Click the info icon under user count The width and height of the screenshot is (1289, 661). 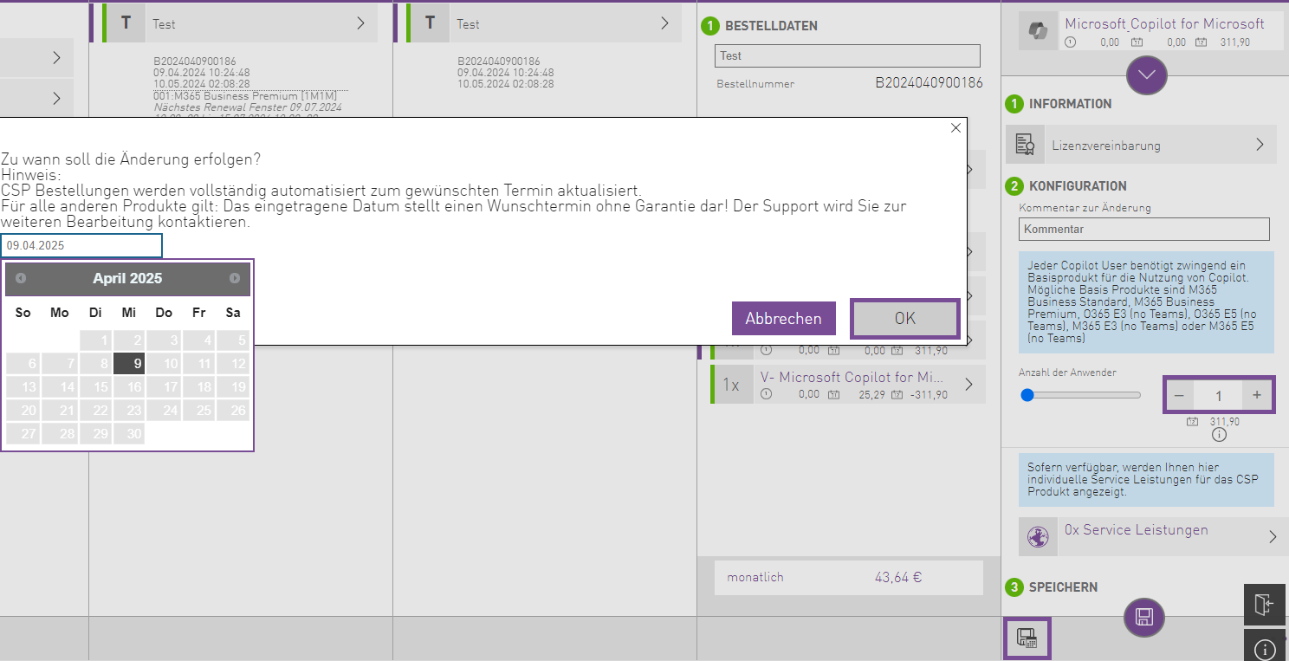[1219, 435]
